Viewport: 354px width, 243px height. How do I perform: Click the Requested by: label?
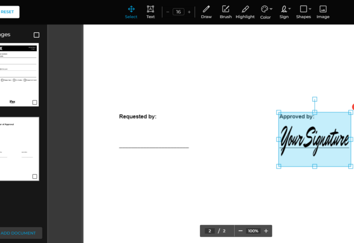click(x=138, y=116)
